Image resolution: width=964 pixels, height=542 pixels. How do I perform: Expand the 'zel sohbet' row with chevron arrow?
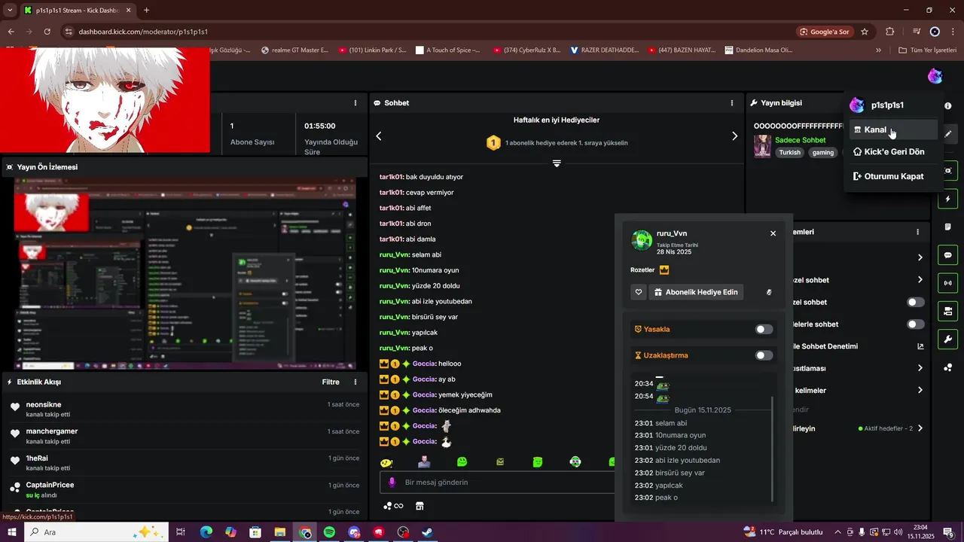point(920,280)
